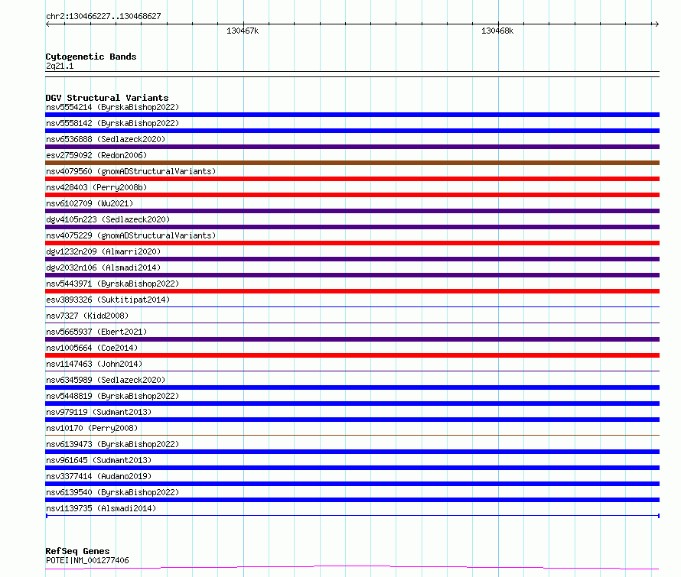The width and height of the screenshot is (681, 577).
Task: Click the magenta POTEI gene line
Action: point(352,567)
